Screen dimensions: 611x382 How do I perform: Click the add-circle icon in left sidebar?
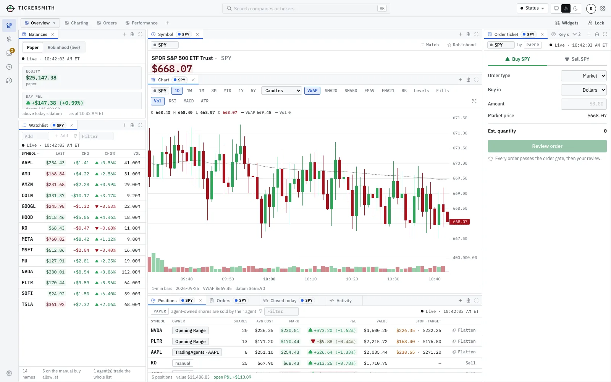pyautogui.click(x=9, y=67)
